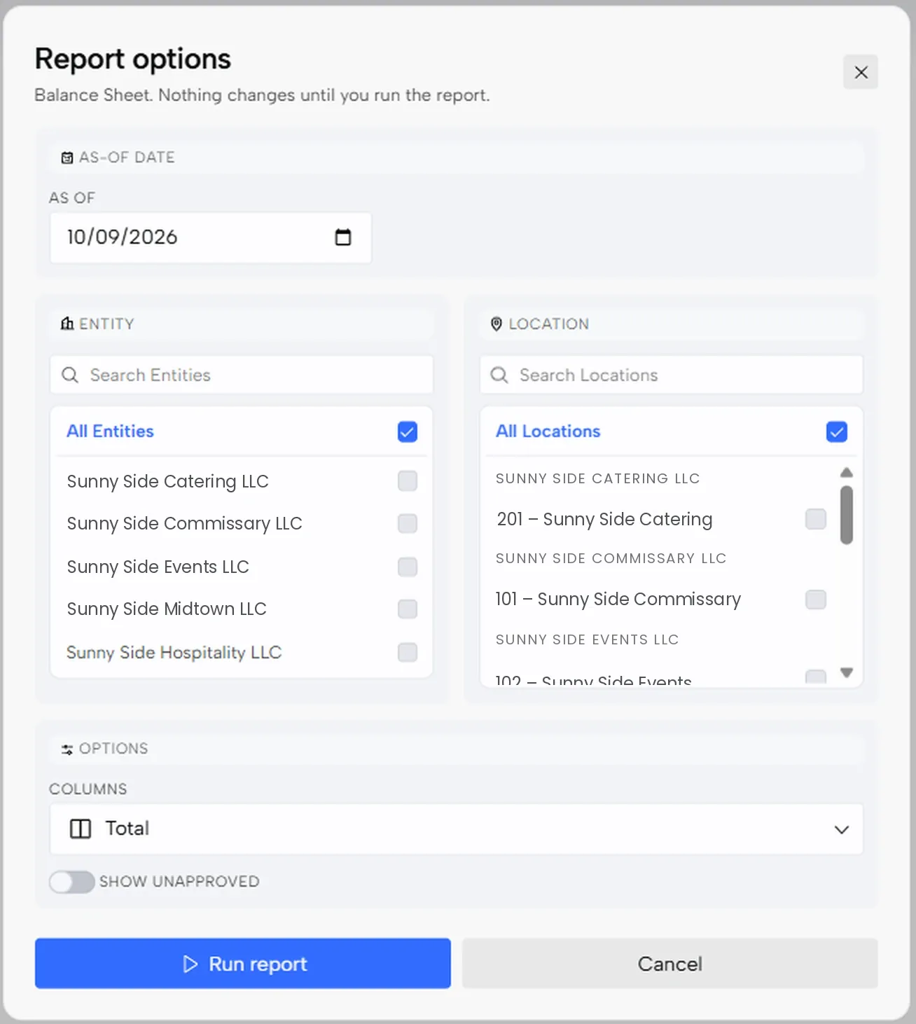Click the Search Entities field
Viewport: 916px width, 1024px height.
[x=242, y=375]
